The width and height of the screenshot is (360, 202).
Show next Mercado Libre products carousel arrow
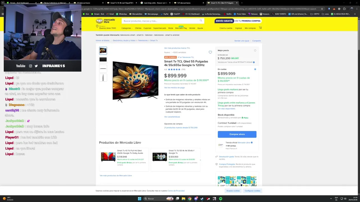click(x=200, y=160)
